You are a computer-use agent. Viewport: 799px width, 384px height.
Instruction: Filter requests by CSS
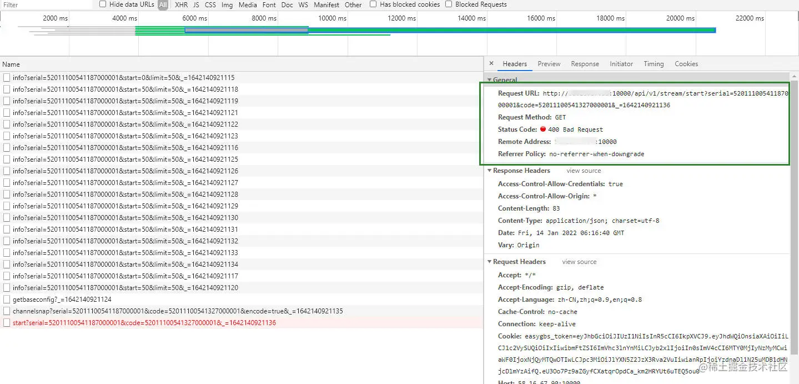[210, 4]
